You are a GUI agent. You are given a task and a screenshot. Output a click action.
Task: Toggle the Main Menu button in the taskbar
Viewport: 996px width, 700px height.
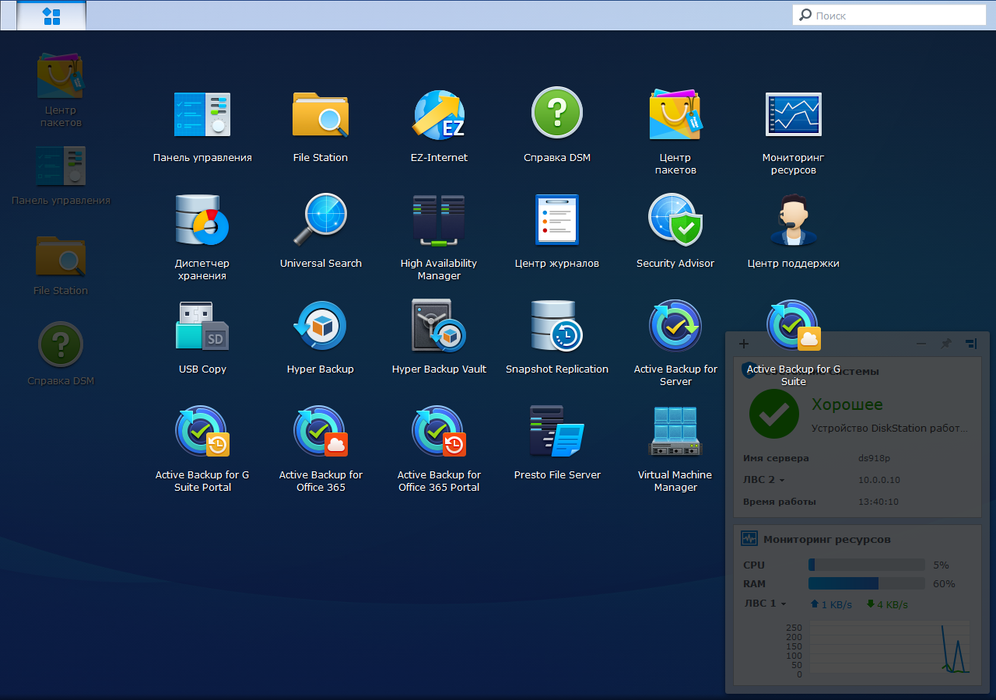pos(51,16)
